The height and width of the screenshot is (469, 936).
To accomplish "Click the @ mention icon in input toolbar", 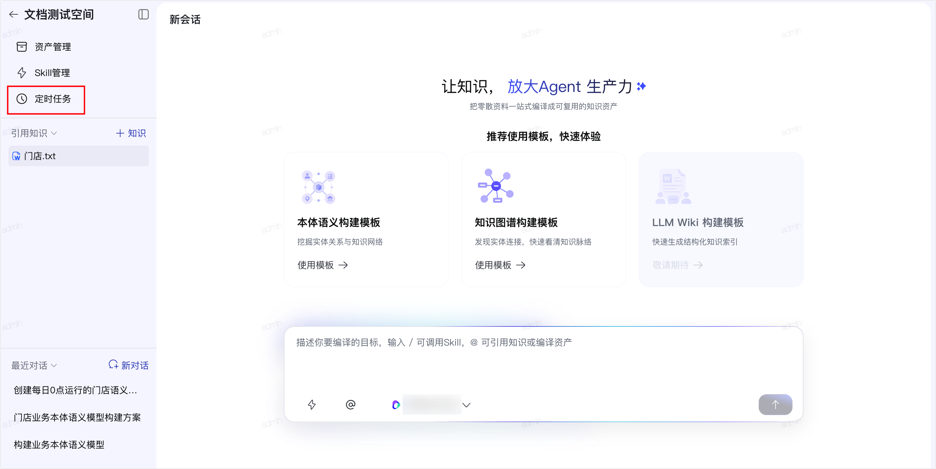I will click(351, 404).
